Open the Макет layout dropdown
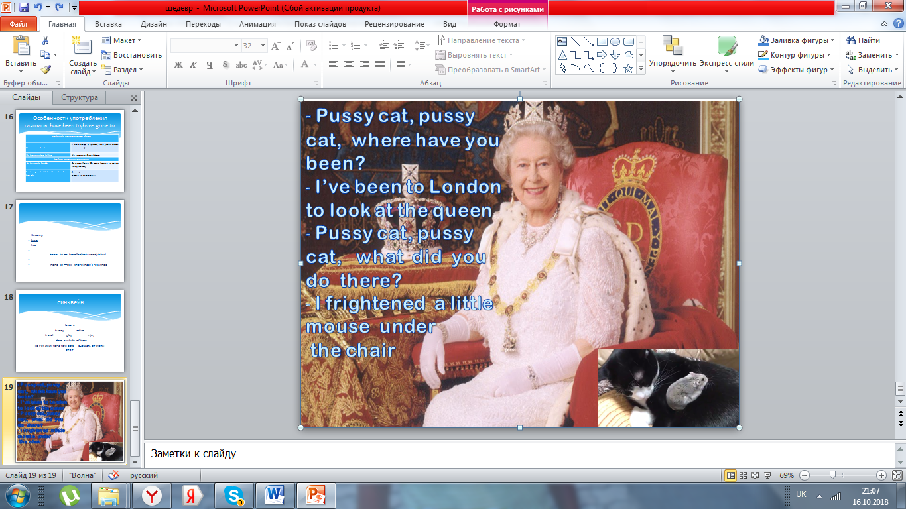This screenshot has height=509, width=906. (121, 40)
